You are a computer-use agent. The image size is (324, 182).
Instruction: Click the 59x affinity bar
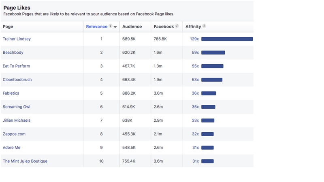[213, 53]
